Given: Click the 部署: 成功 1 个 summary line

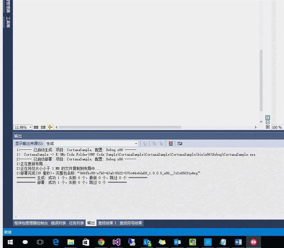Looking at the screenshot, I should [x=72, y=183].
